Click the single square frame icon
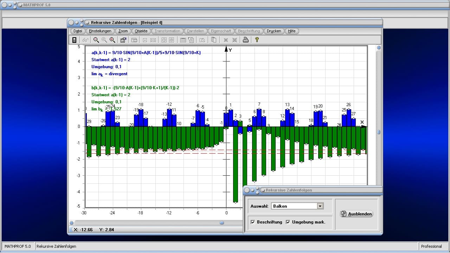Image resolution: width=450 pixels, height=253 pixels. tap(145, 40)
